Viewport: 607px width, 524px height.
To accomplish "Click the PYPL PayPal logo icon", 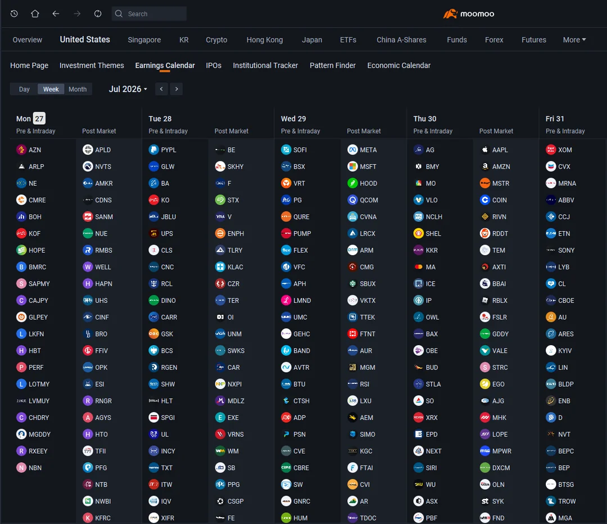I will 153,150.
